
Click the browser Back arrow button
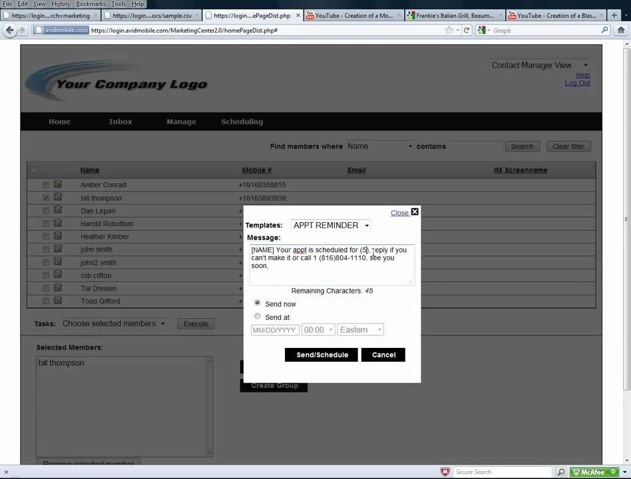coord(10,30)
